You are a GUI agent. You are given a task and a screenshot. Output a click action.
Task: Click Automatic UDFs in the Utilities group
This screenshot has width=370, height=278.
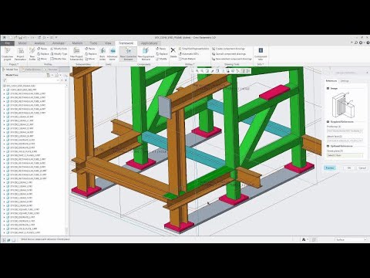coord(189,54)
